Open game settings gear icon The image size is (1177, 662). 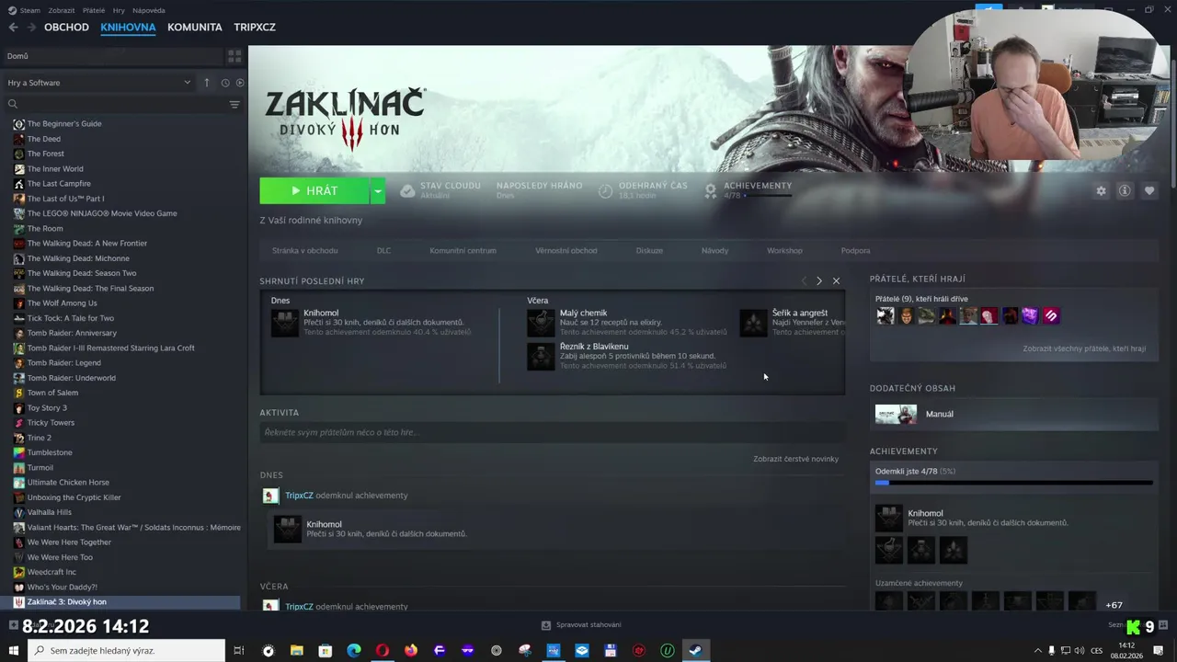[1101, 191]
